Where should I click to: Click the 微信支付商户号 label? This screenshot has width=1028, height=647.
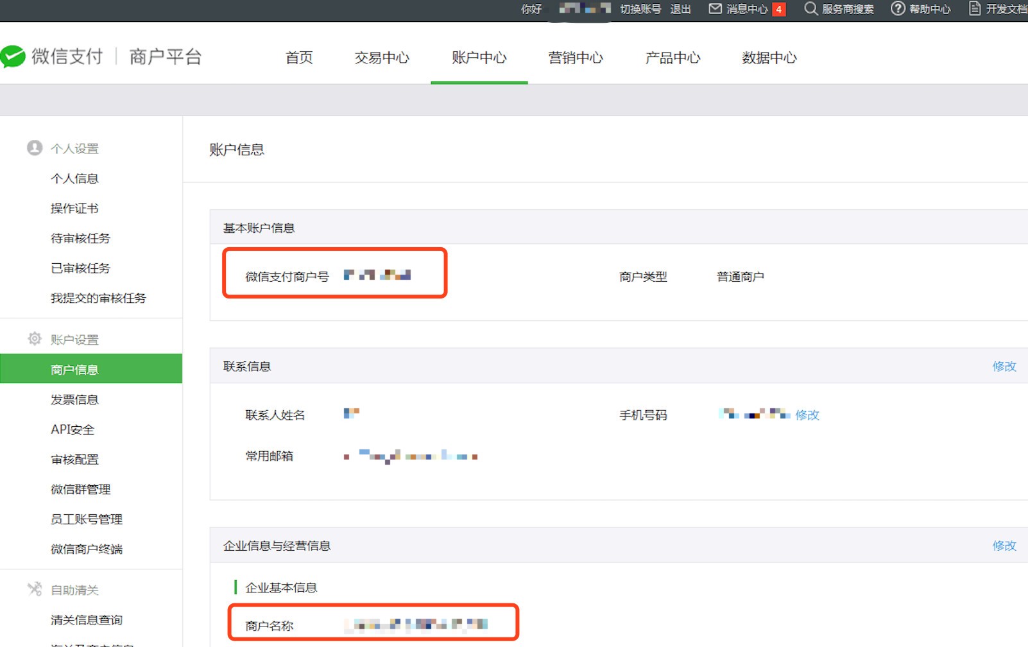287,277
